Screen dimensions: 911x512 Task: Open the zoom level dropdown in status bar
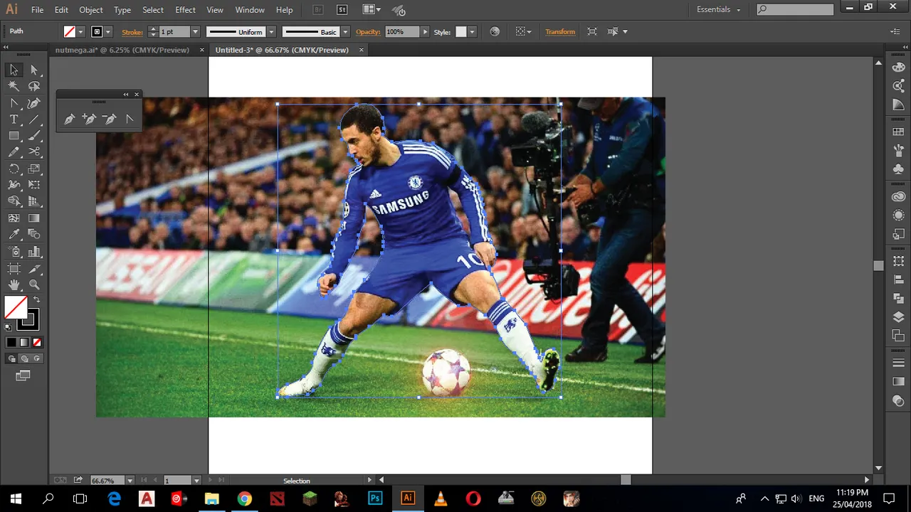pos(130,481)
